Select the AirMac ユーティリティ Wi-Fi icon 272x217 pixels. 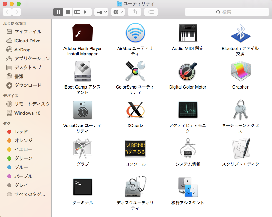[135, 33]
